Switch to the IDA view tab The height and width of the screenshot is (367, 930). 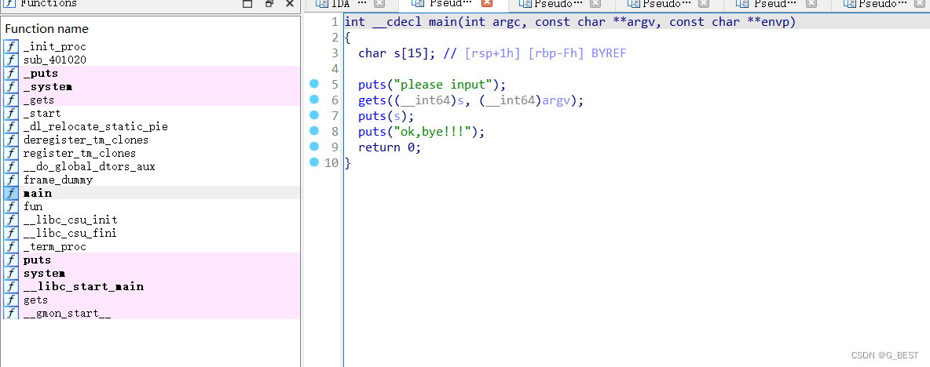coord(340,4)
